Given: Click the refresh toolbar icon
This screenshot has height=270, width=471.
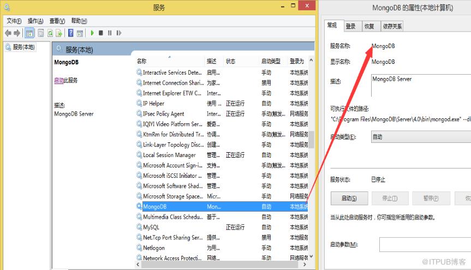Looking at the screenshot, I should tap(50, 33).
